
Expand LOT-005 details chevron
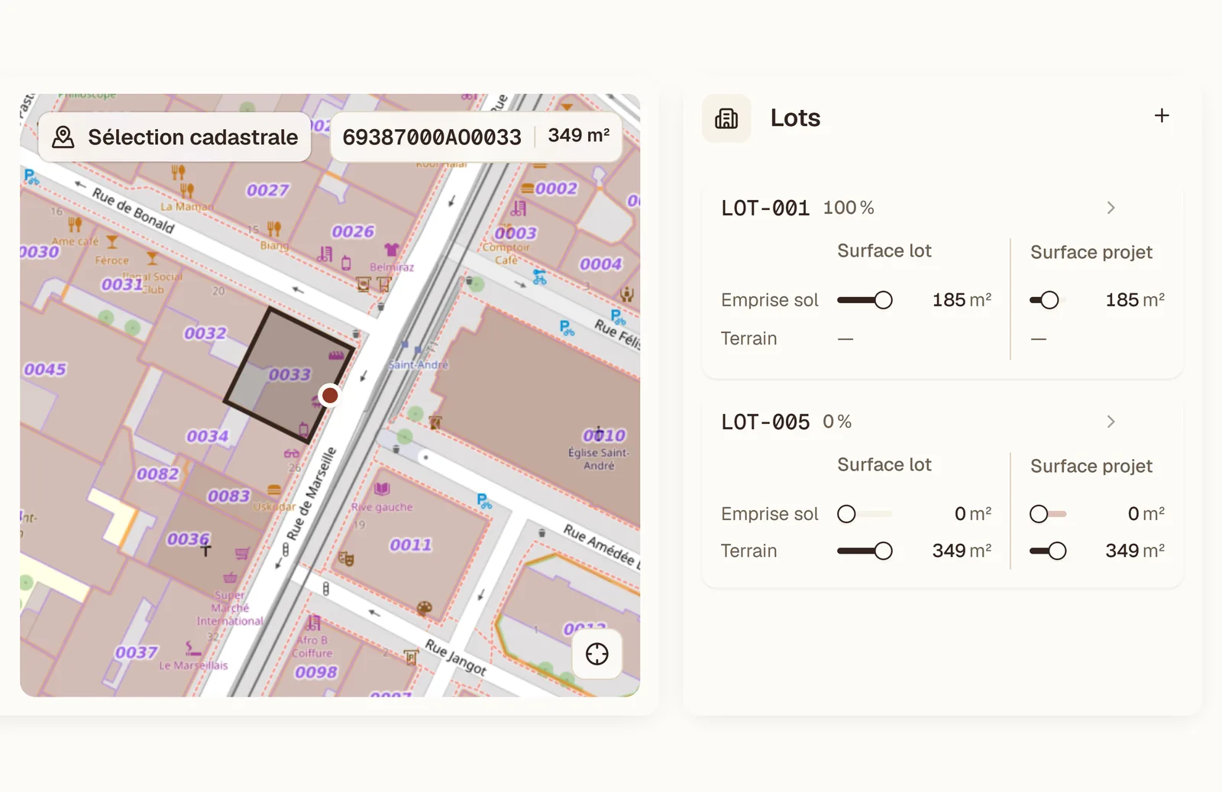(1111, 422)
